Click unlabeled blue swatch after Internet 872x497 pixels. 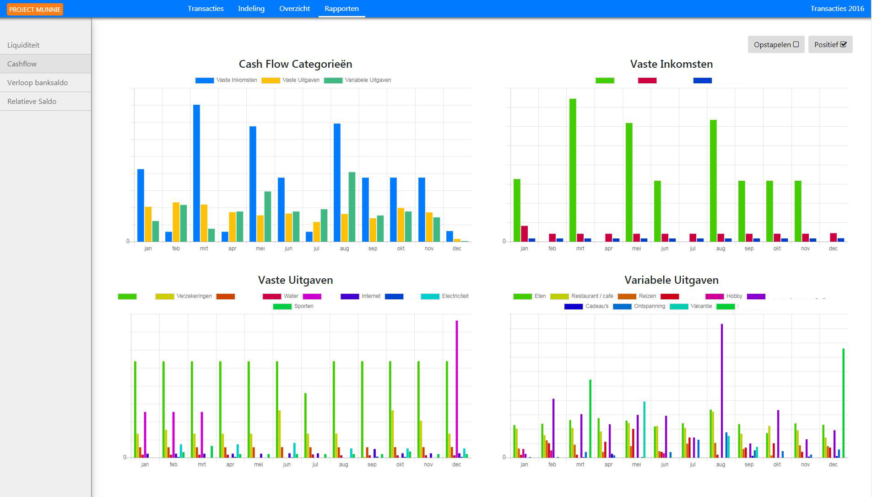tap(394, 297)
